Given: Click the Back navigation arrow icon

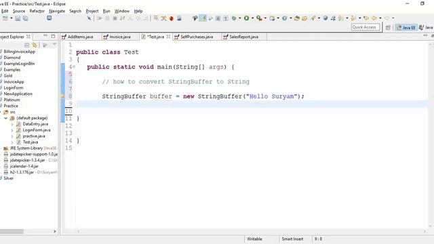Looking at the screenshot, I should coord(374,18).
